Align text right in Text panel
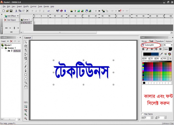 (x=160, y=49)
